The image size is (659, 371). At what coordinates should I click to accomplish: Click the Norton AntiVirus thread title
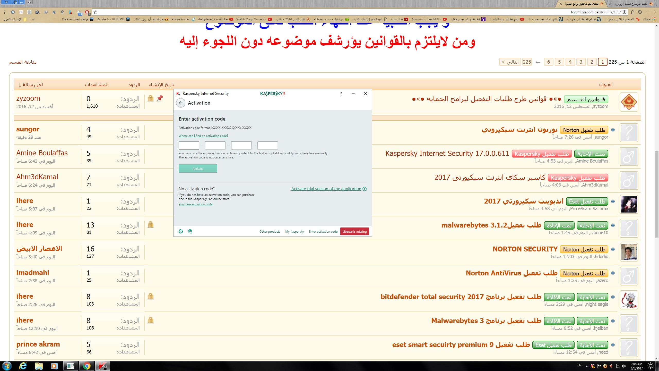[511, 273]
